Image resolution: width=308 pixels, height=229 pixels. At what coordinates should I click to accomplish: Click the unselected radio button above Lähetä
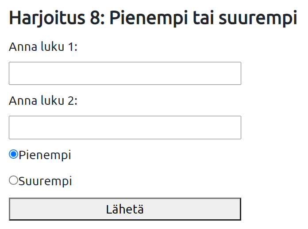coord(13,180)
